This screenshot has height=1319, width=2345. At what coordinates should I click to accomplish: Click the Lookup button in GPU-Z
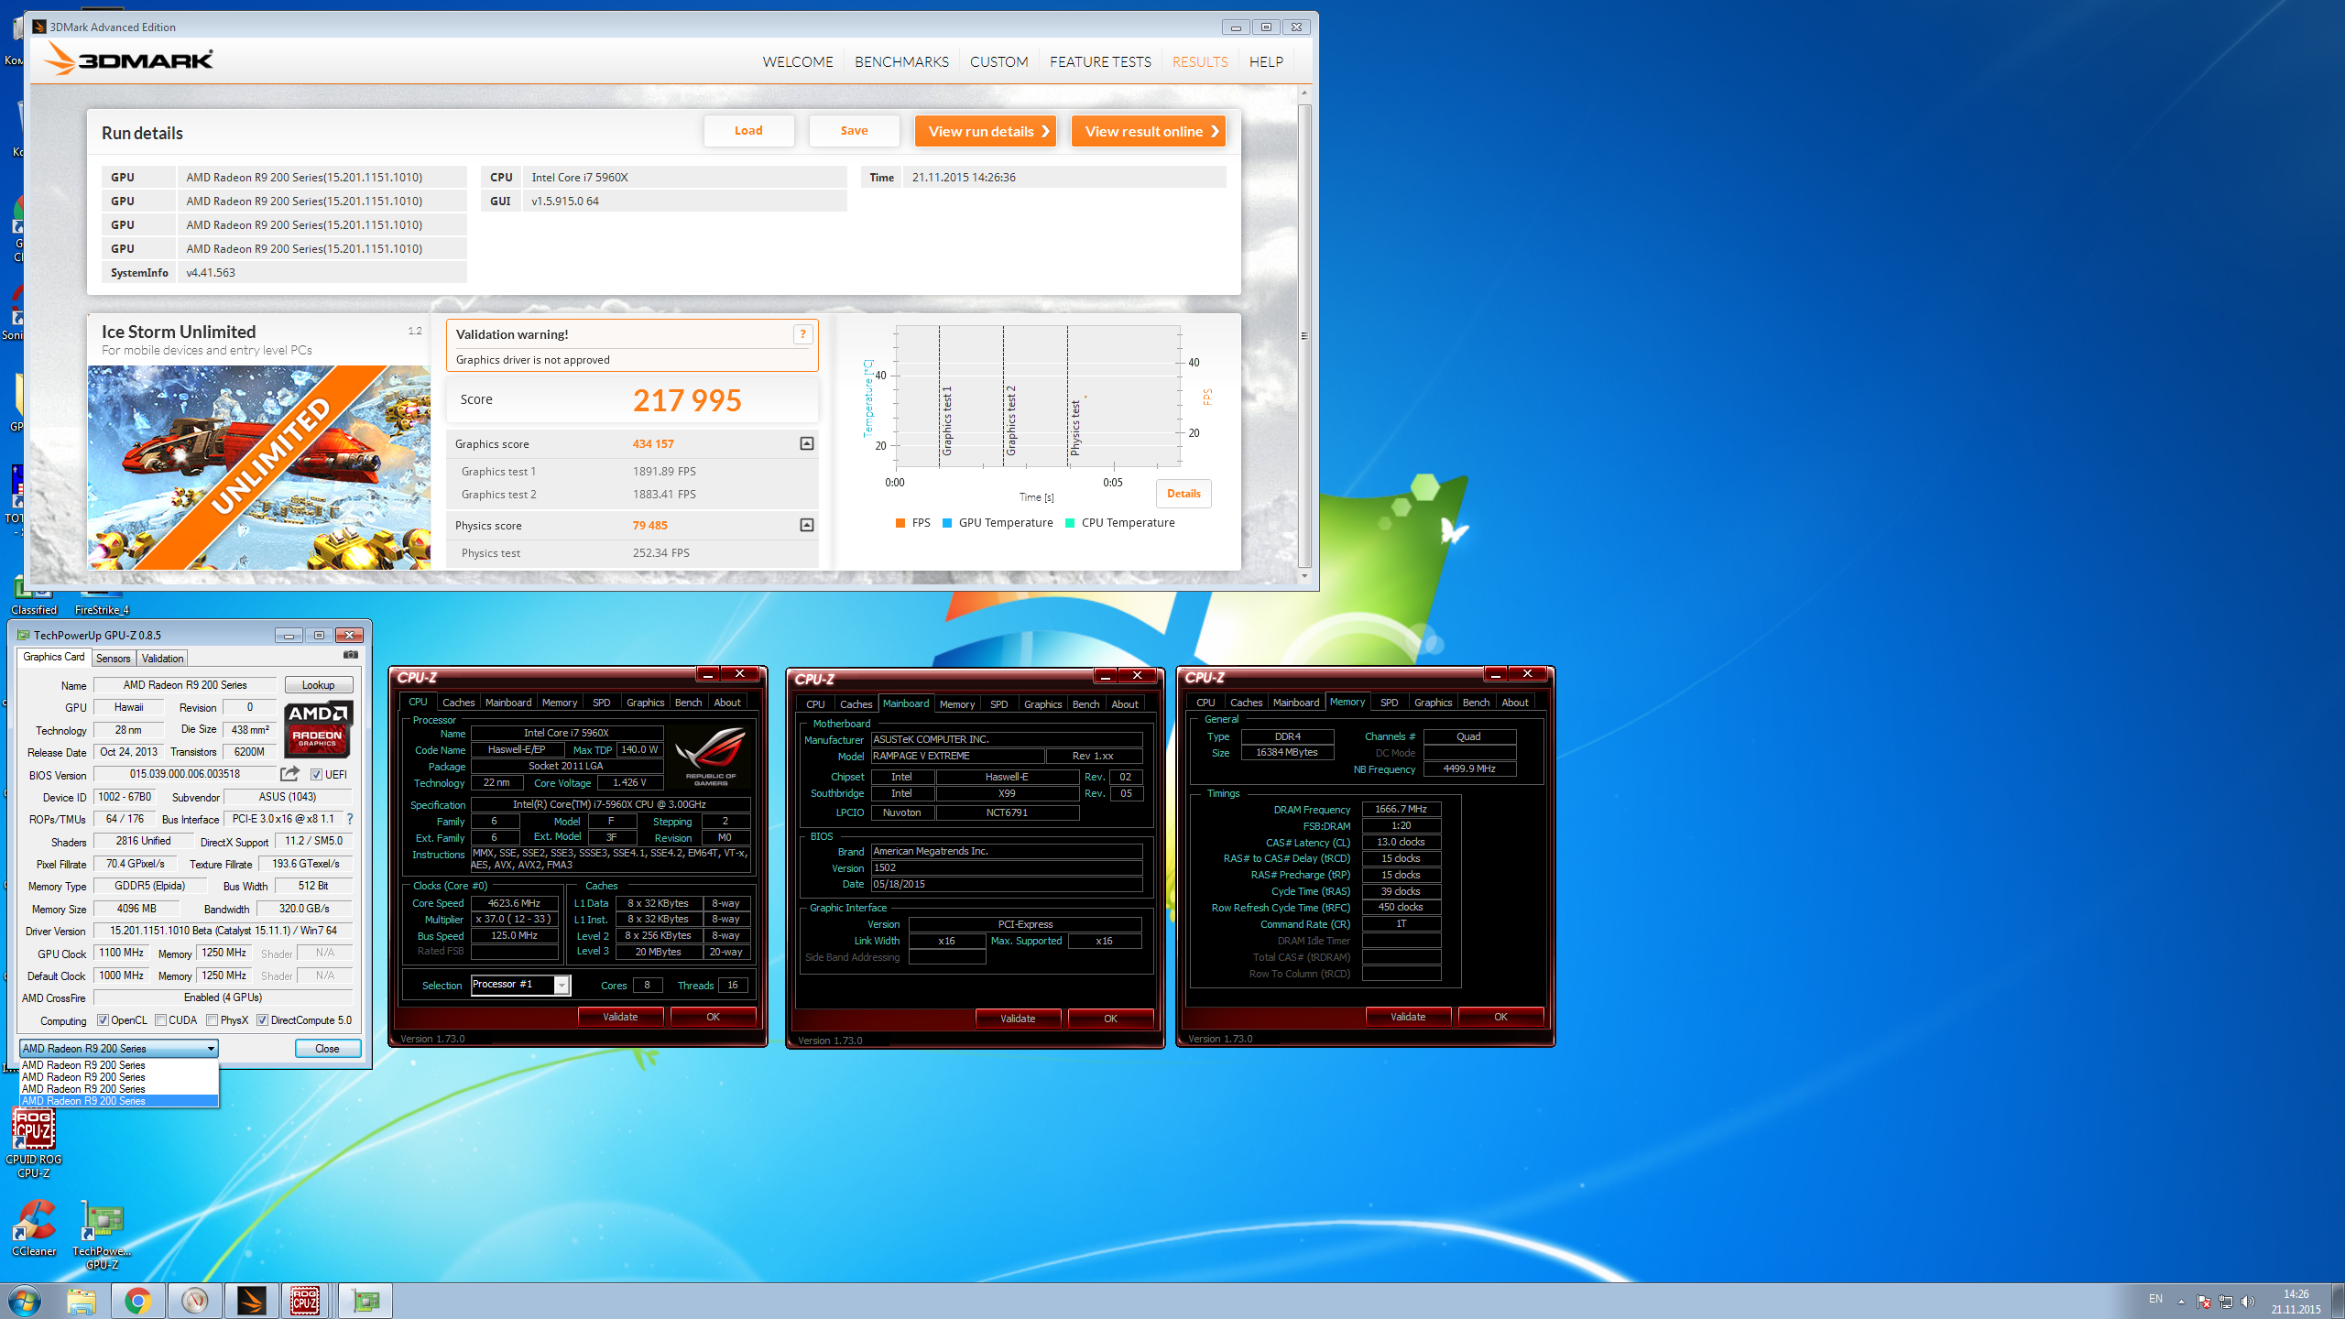tap(318, 685)
